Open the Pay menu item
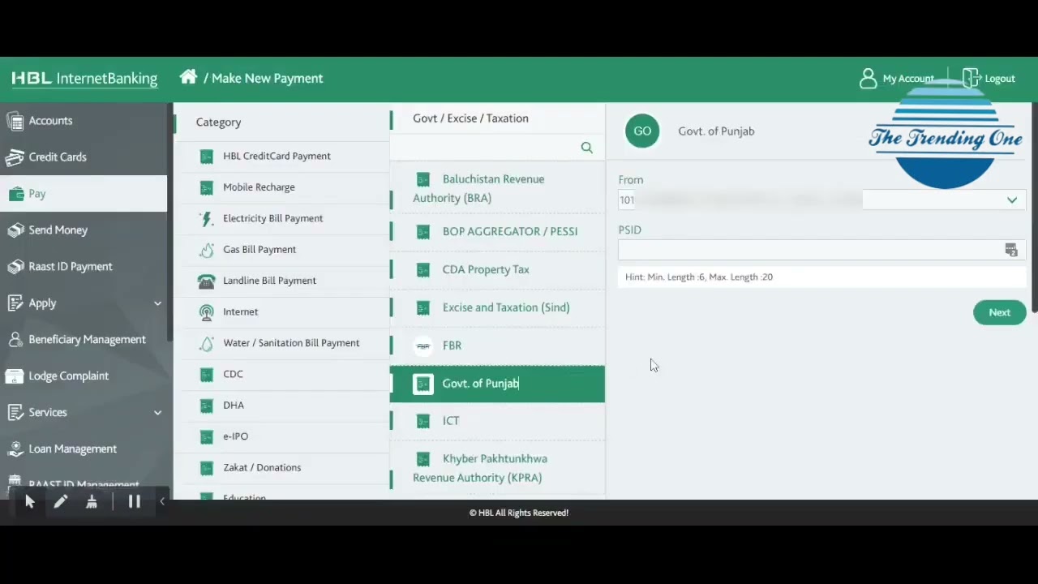1038x584 pixels. (84, 194)
